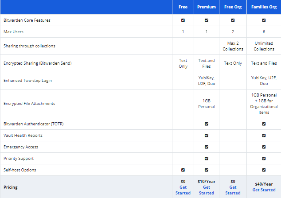Click the Max Users row label
Viewport: 281px width, 198px height.
point(13,32)
